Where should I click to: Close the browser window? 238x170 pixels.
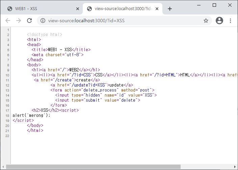230,5
